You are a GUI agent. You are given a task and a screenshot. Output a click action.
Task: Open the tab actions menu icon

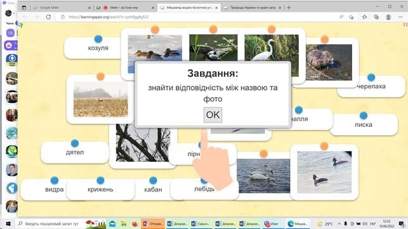pos(24,8)
